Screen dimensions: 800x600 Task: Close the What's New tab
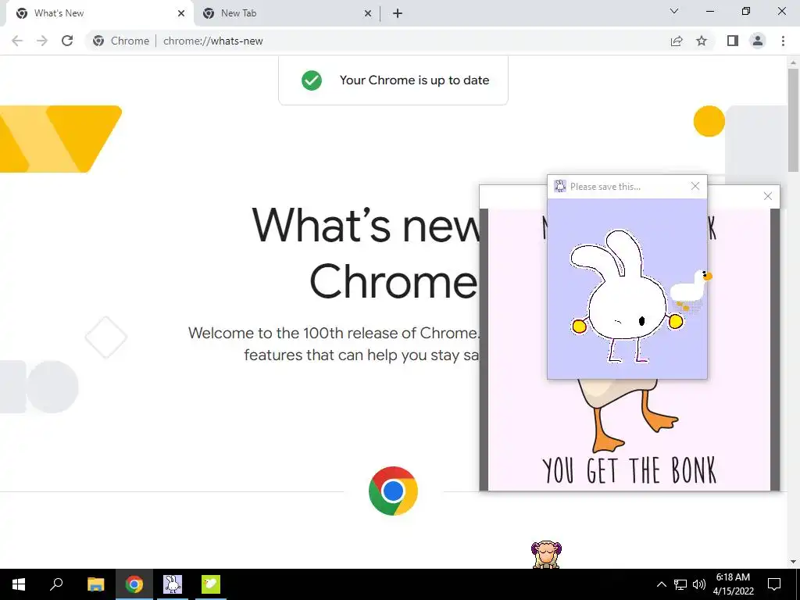pyautogui.click(x=181, y=13)
